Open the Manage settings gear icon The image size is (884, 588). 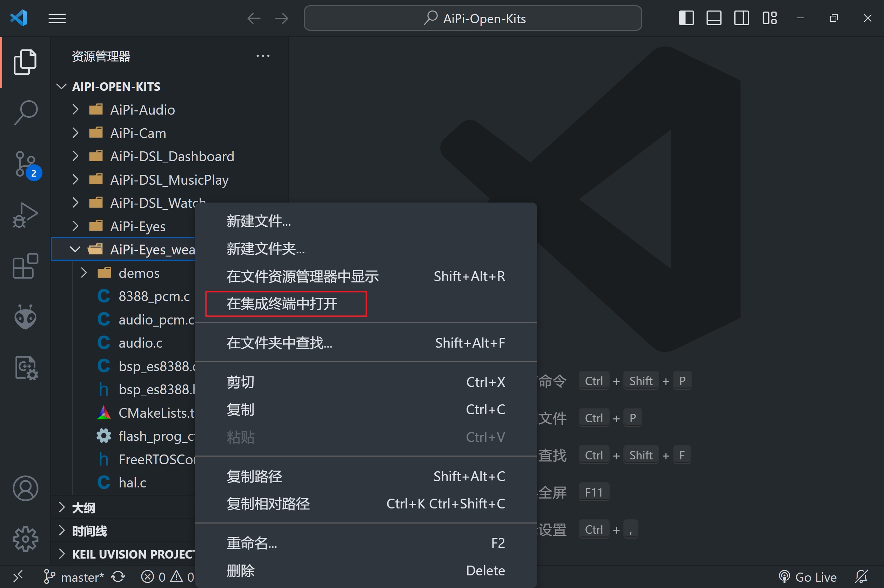point(25,539)
